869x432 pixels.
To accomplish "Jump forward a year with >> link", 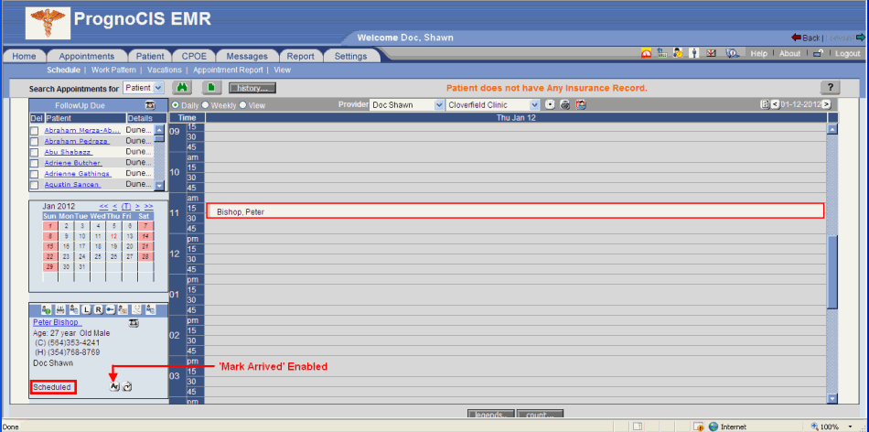I will [x=148, y=206].
